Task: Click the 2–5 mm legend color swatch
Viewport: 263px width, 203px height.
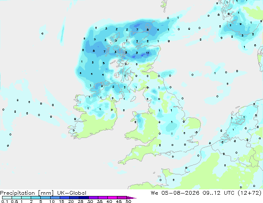Action: click(x=36, y=198)
